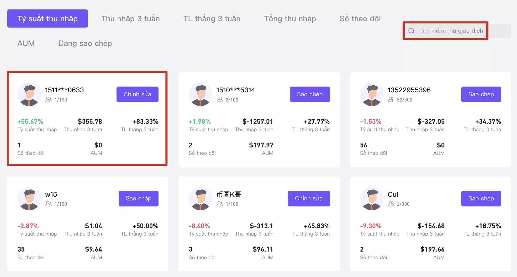Click the Cui trader avatar
517x277 pixels.
pos(372,199)
